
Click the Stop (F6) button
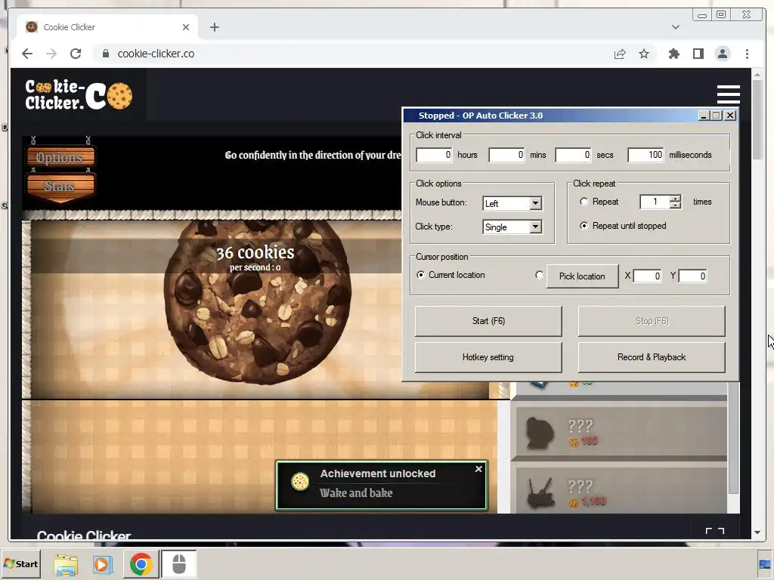pos(652,321)
